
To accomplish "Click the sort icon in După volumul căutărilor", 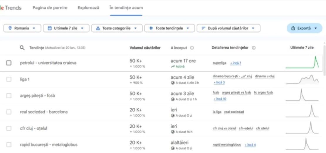I will (x=203, y=28).
